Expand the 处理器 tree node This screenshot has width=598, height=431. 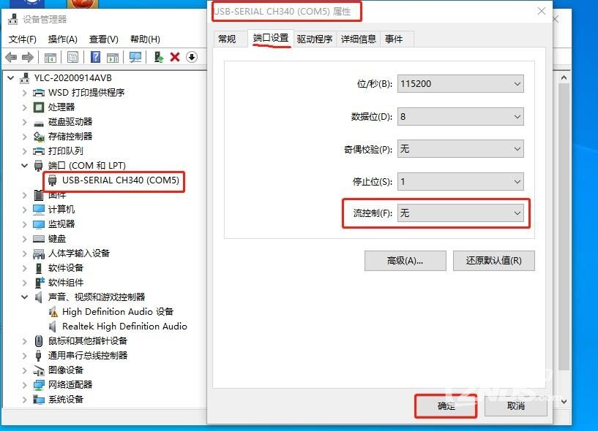pos(24,107)
